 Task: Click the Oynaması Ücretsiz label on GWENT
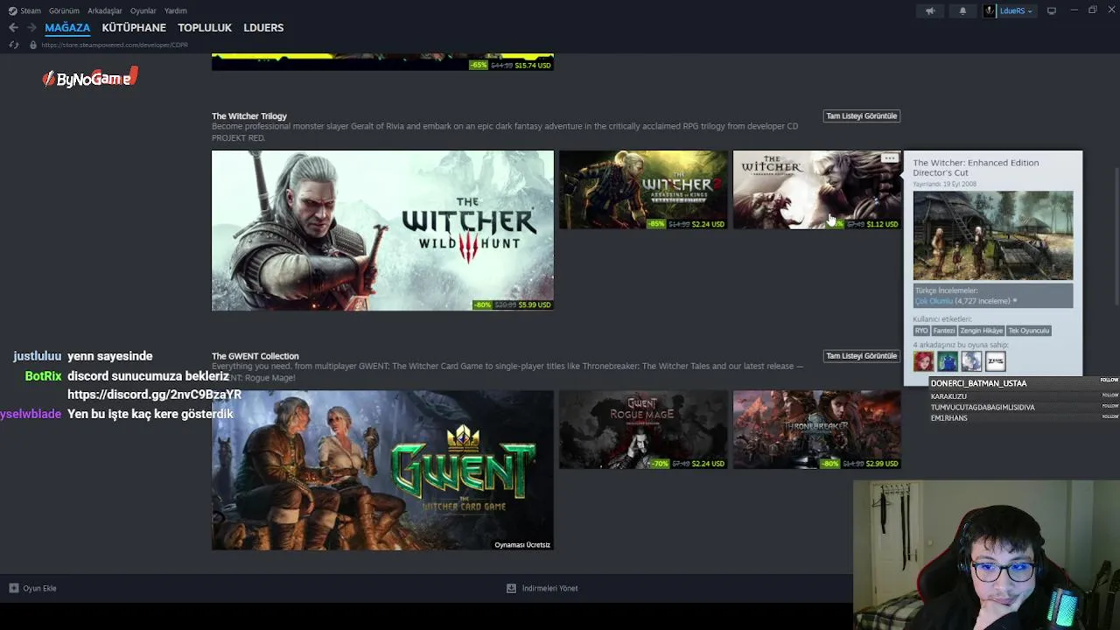coord(522,545)
